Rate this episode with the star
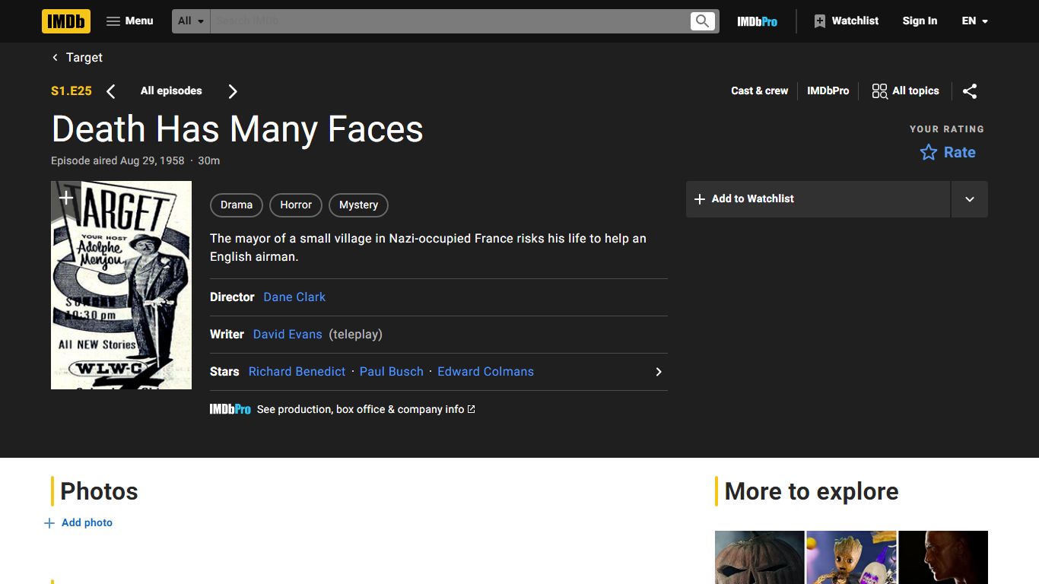This screenshot has width=1039, height=584. coord(948,152)
